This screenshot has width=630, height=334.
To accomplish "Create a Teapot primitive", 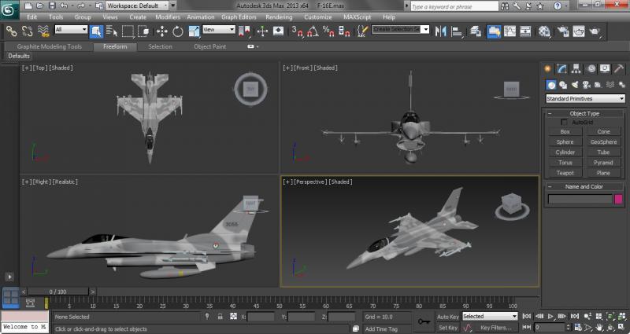I will (x=565, y=173).
